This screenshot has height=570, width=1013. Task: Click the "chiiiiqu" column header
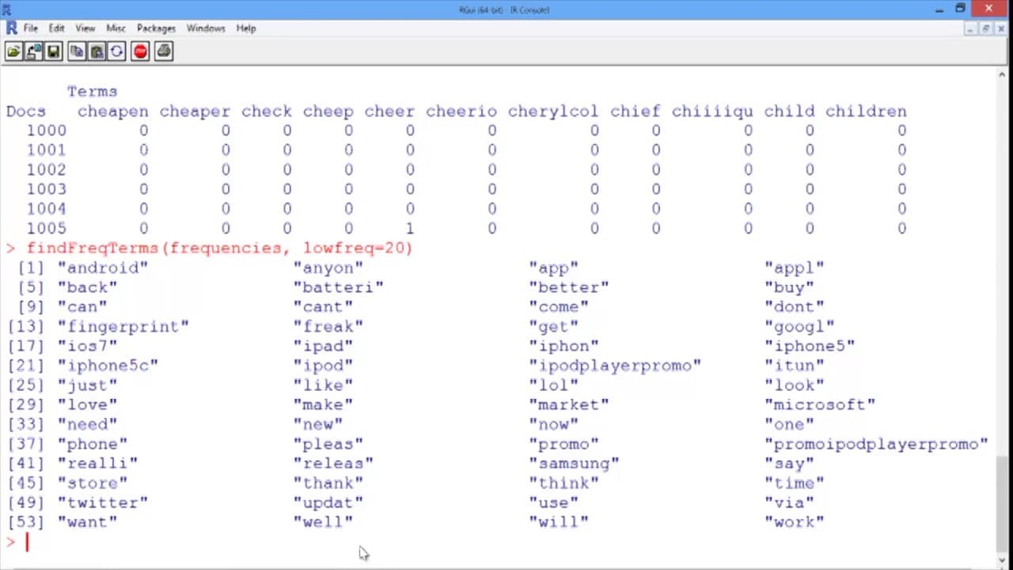tap(712, 112)
